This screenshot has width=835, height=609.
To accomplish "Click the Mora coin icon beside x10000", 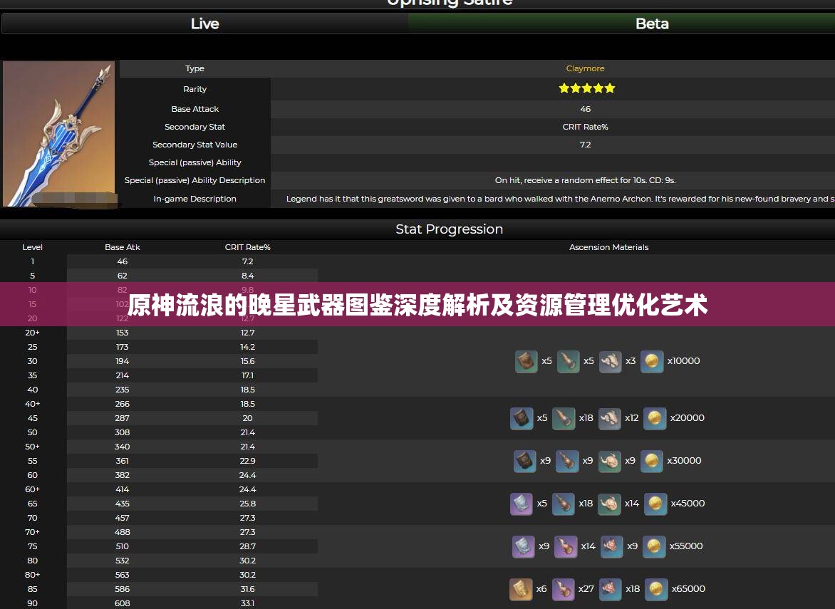I will tap(652, 361).
